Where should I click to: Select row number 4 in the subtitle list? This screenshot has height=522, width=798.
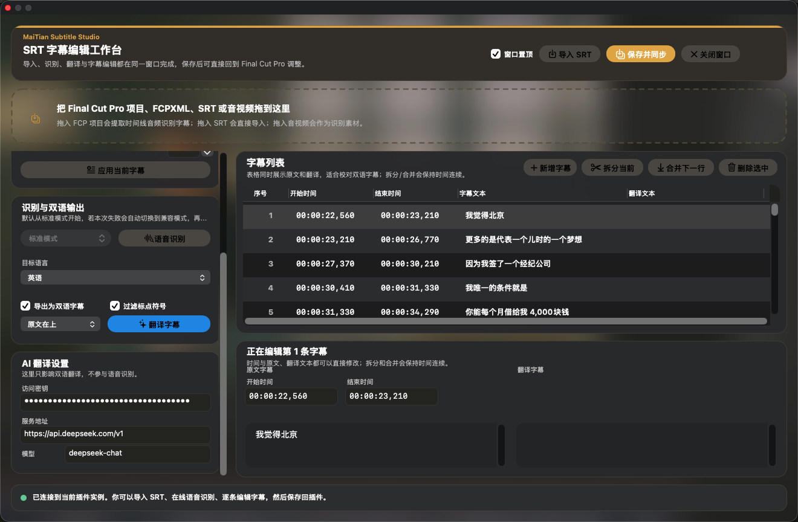click(507, 288)
